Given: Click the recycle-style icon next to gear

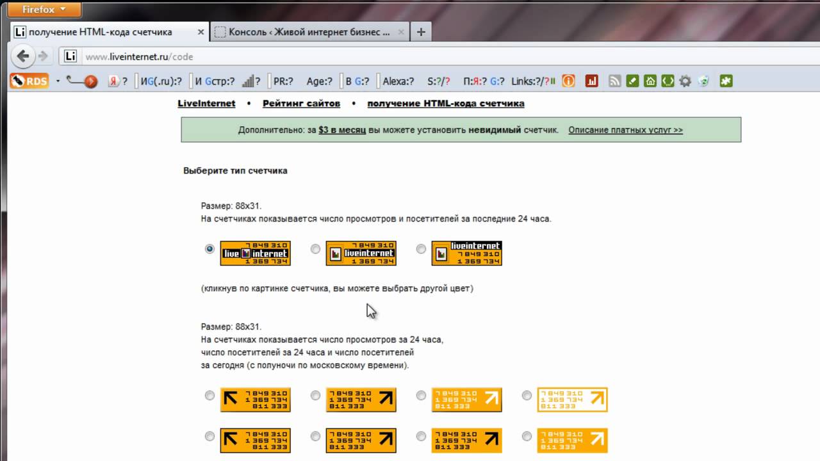Looking at the screenshot, I should (703, 81).
